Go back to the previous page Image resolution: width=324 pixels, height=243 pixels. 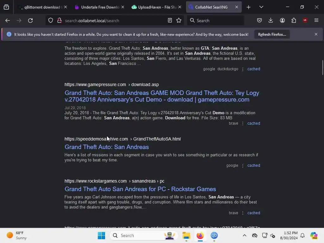pyautogui.click(x=8, y=21)
